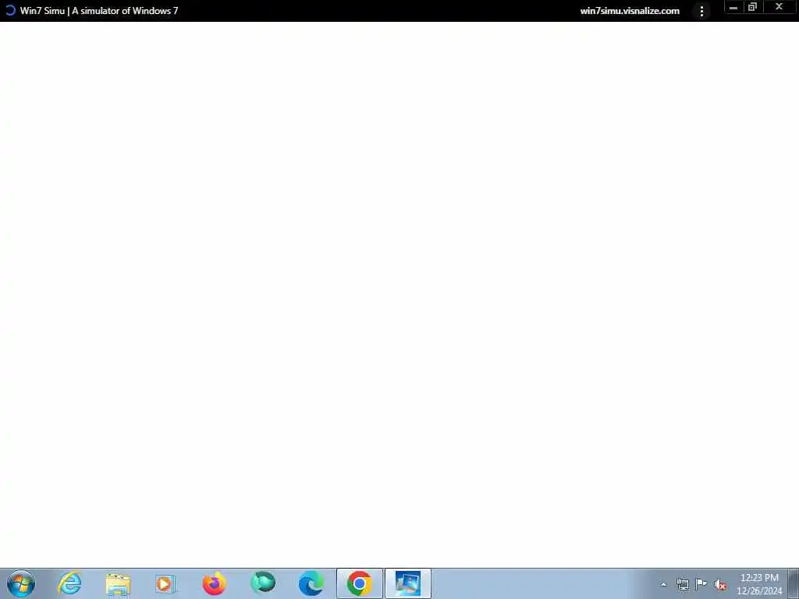
Task: Click the loading spinner icon in title bar
Action: coord(9,10)
